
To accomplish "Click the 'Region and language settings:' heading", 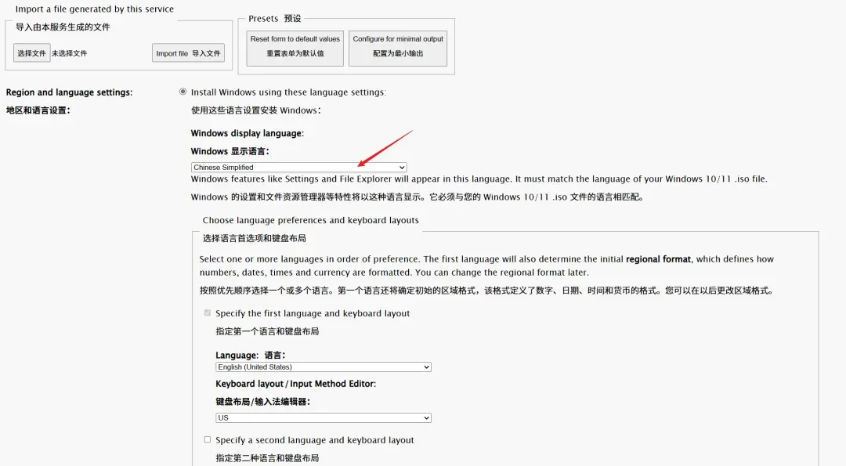I will click(x=69, y=92).
